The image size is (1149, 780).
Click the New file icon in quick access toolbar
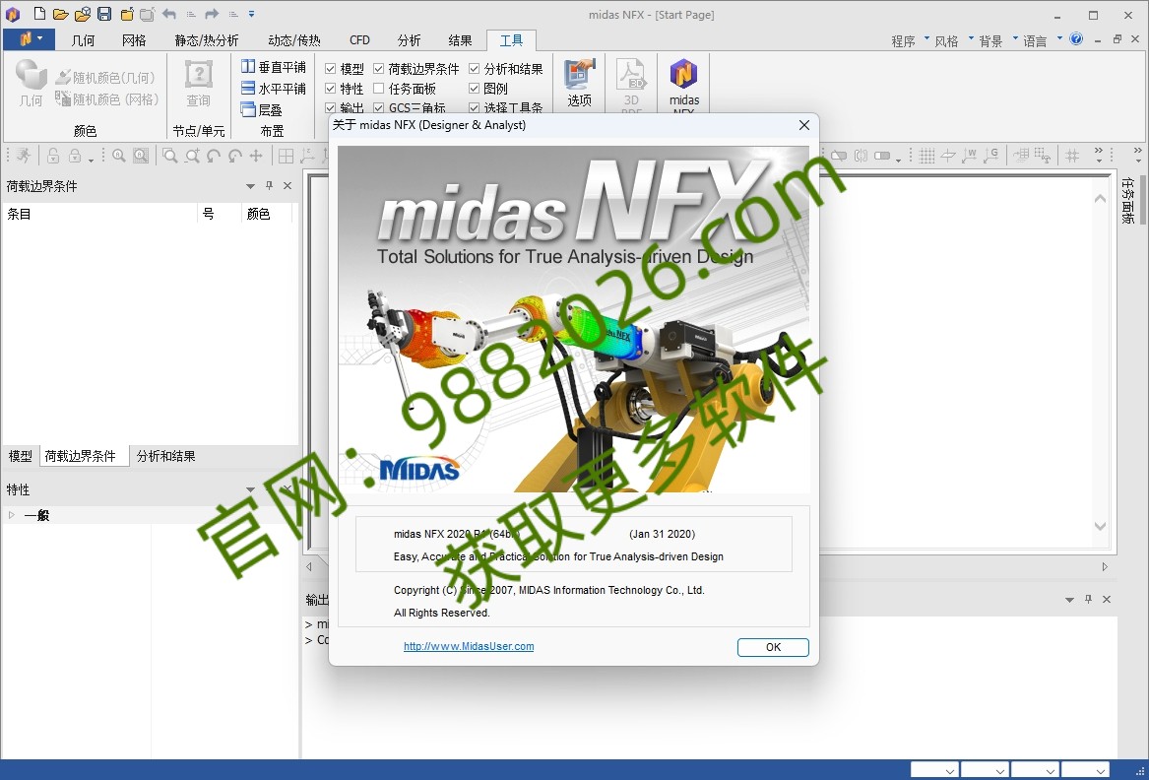pos(39,14)
